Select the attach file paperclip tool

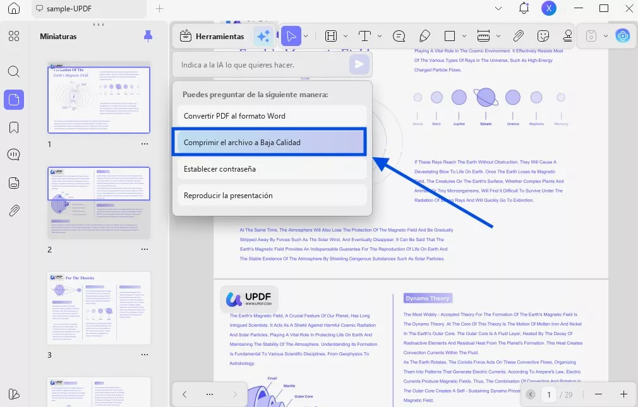[518, 36]
